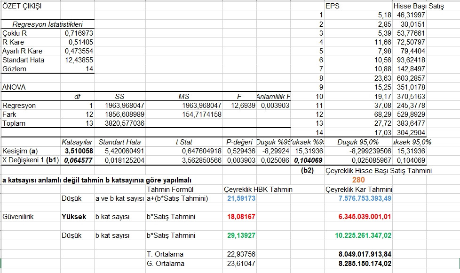This screenshot has width=460, height=273.
Task: Select the 'Katsayılar' column header
Action: (77, 142)
